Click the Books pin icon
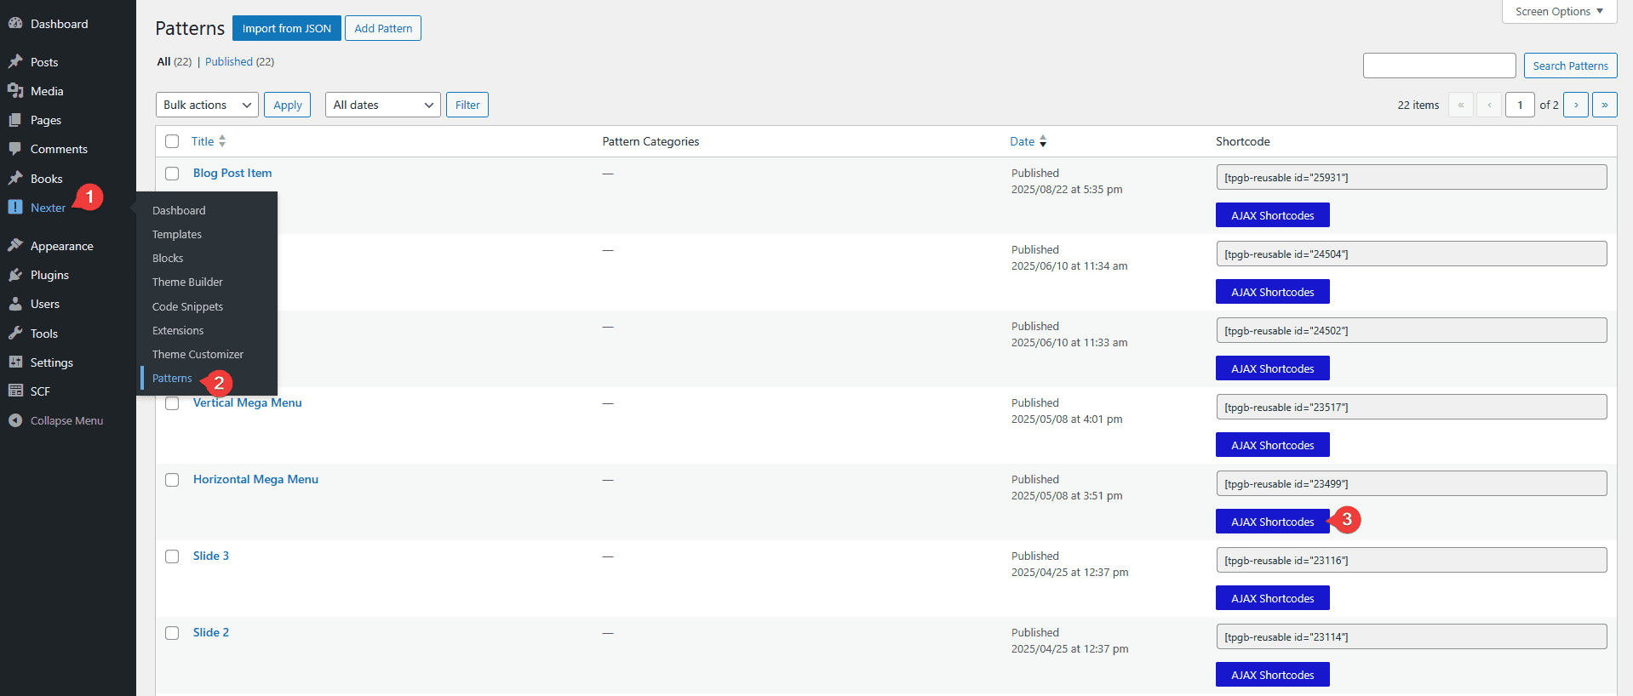Screen dimensions: 1633x696 pyautogui.click(x=15, y=179)
